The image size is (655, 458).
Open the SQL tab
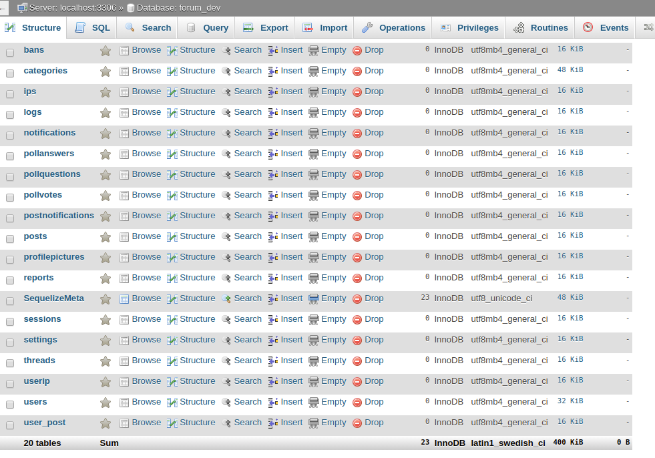coord(92,27)
